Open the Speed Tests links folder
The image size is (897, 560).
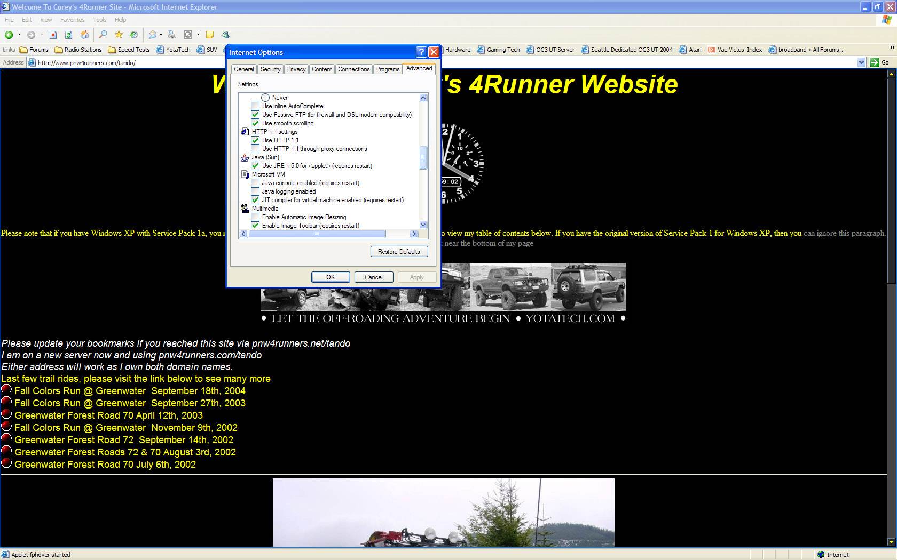pos(129,50)
